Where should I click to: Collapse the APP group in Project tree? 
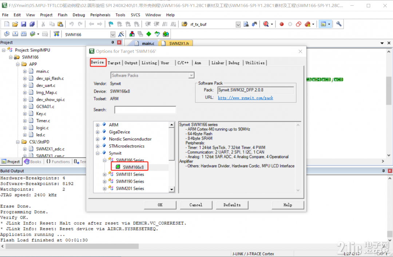tap(18, 64)
